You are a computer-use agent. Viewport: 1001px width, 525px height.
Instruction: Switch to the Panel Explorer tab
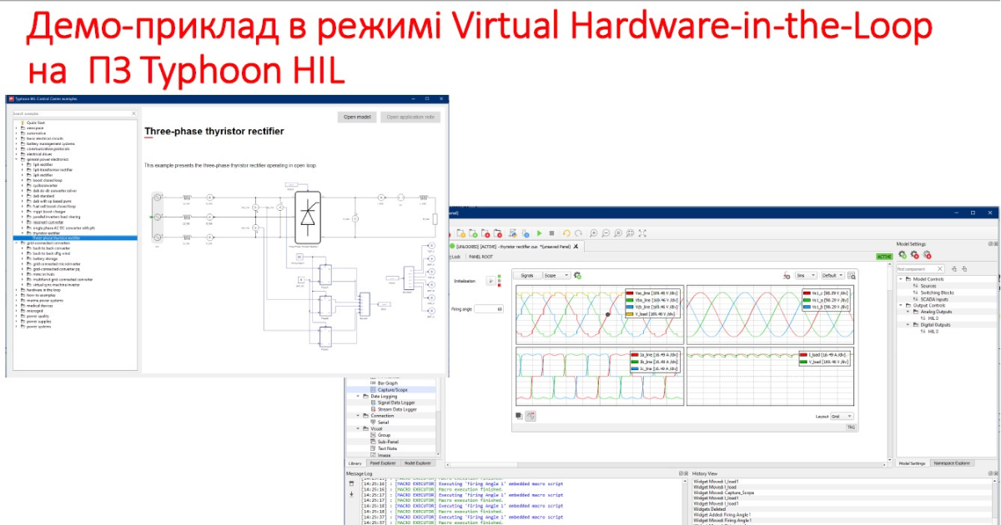[x=383, y=463]
